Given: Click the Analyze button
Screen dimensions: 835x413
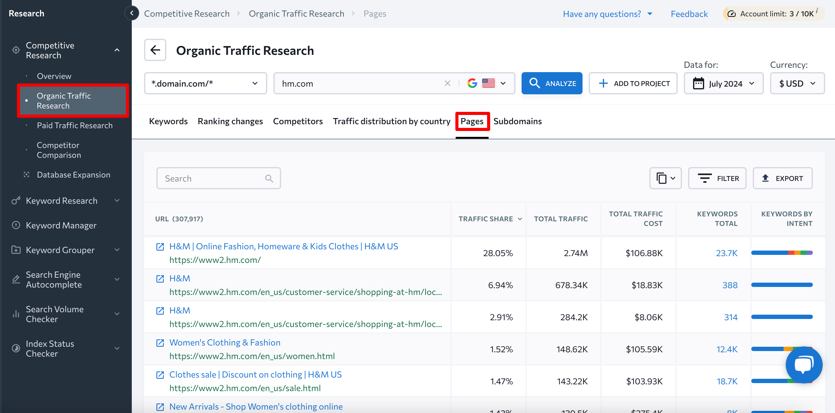Looking at the screenshot, I should [552, 84].
